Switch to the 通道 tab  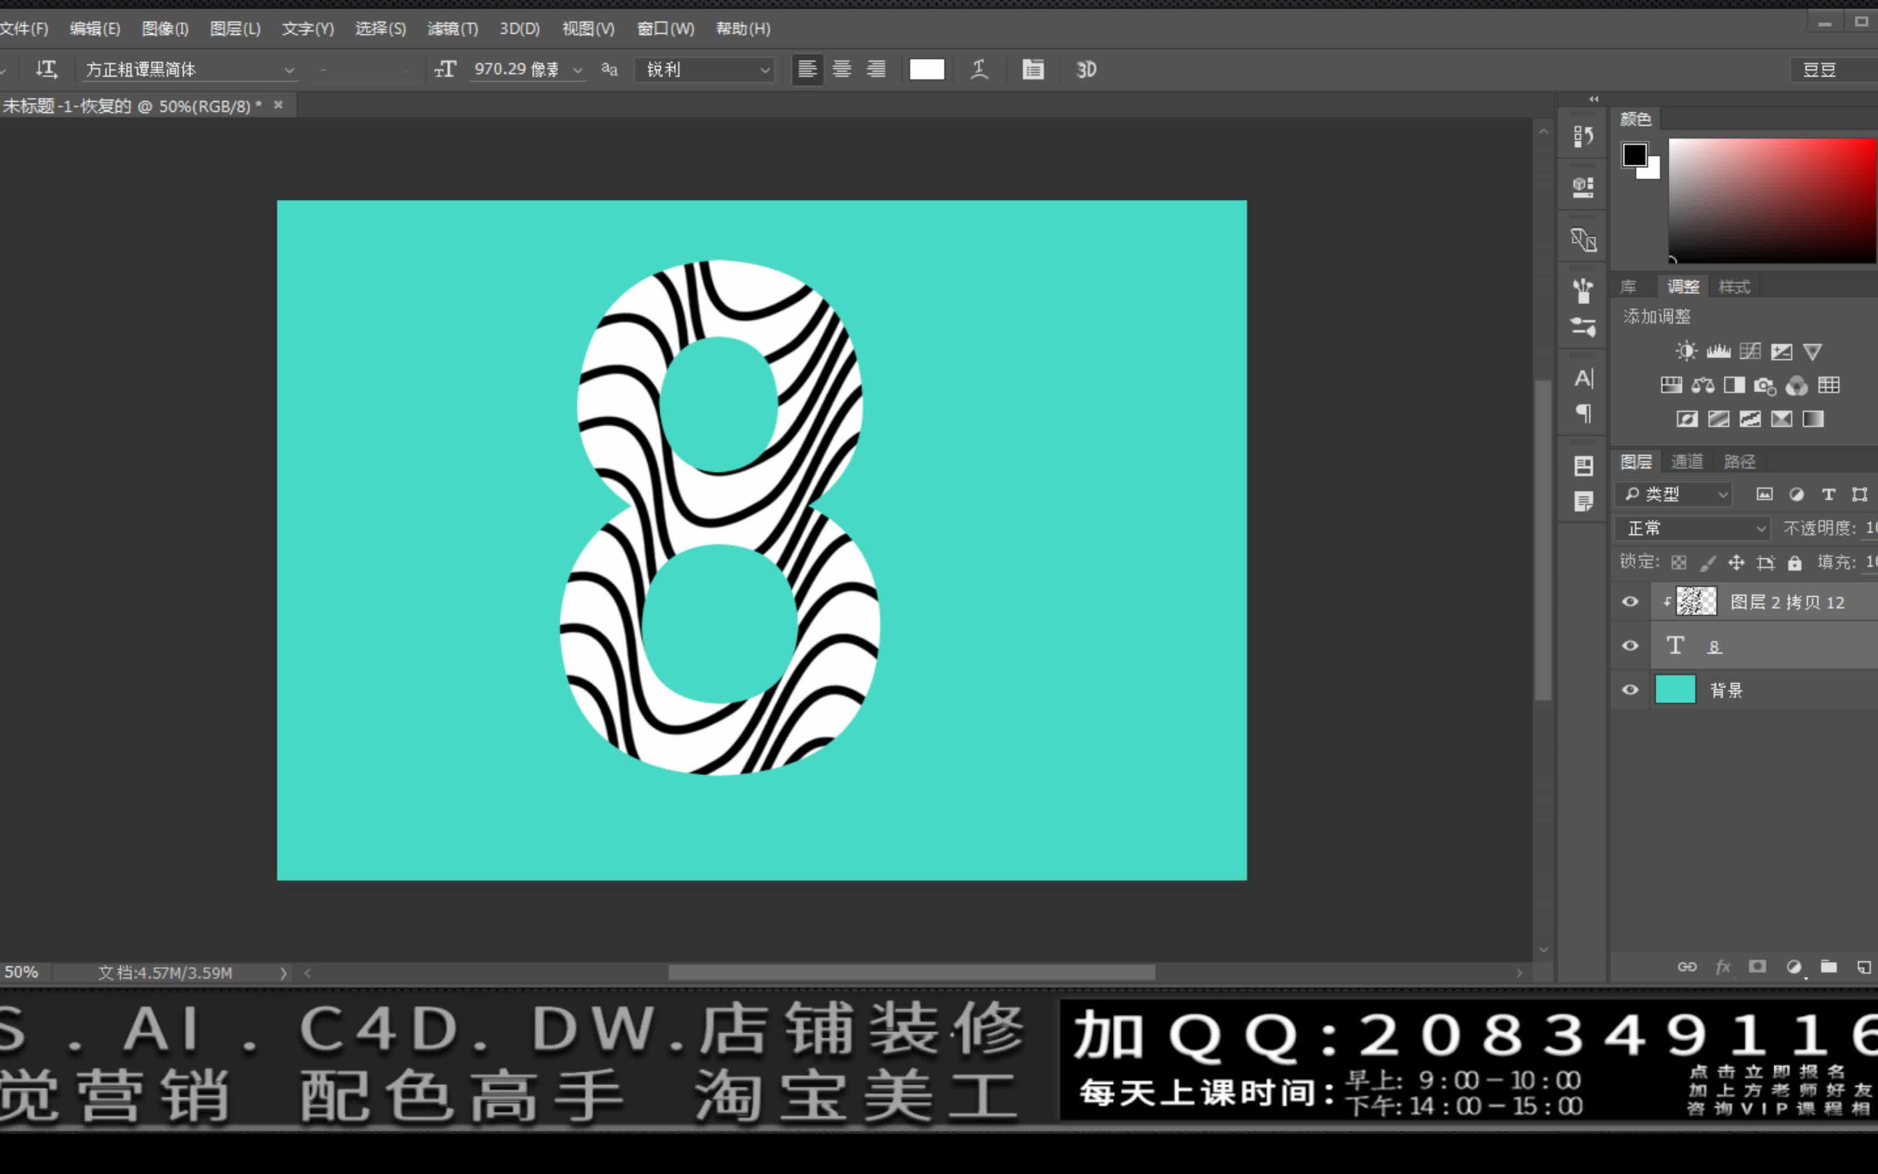click(x=1687, y=461)
